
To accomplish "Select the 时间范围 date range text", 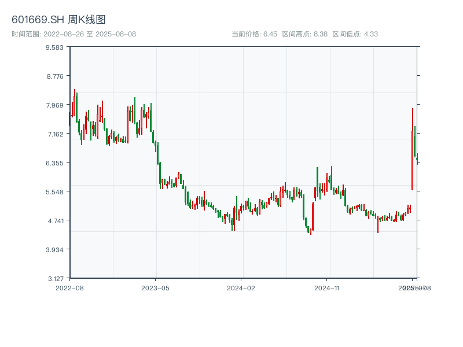I will [74, 34].
